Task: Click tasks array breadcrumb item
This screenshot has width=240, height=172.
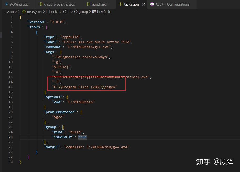Action: (x=55, y=12)
